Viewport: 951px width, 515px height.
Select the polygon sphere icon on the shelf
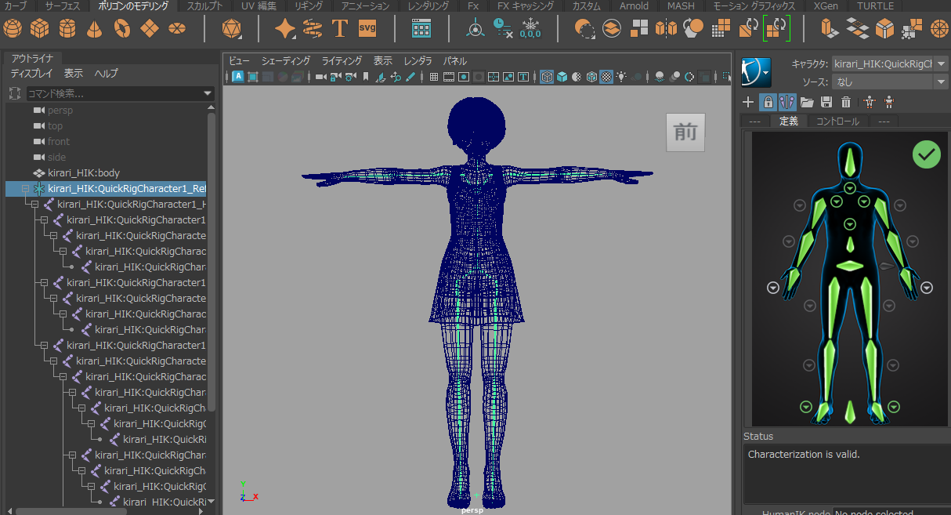tap(13, 28)
